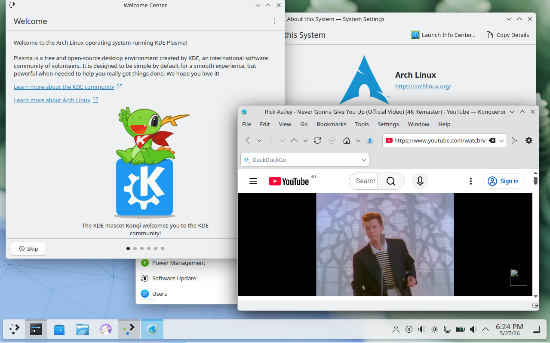Switch to System Settings in the taskbar
The height and width of the screenshot is (343, 550).
click(x=36, y=329)
